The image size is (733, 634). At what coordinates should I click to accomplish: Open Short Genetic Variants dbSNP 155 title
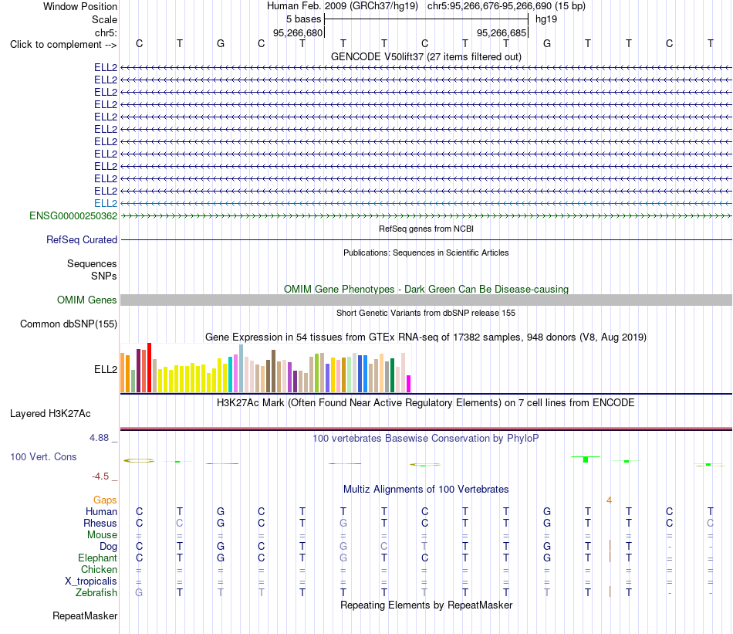(426, 313)
